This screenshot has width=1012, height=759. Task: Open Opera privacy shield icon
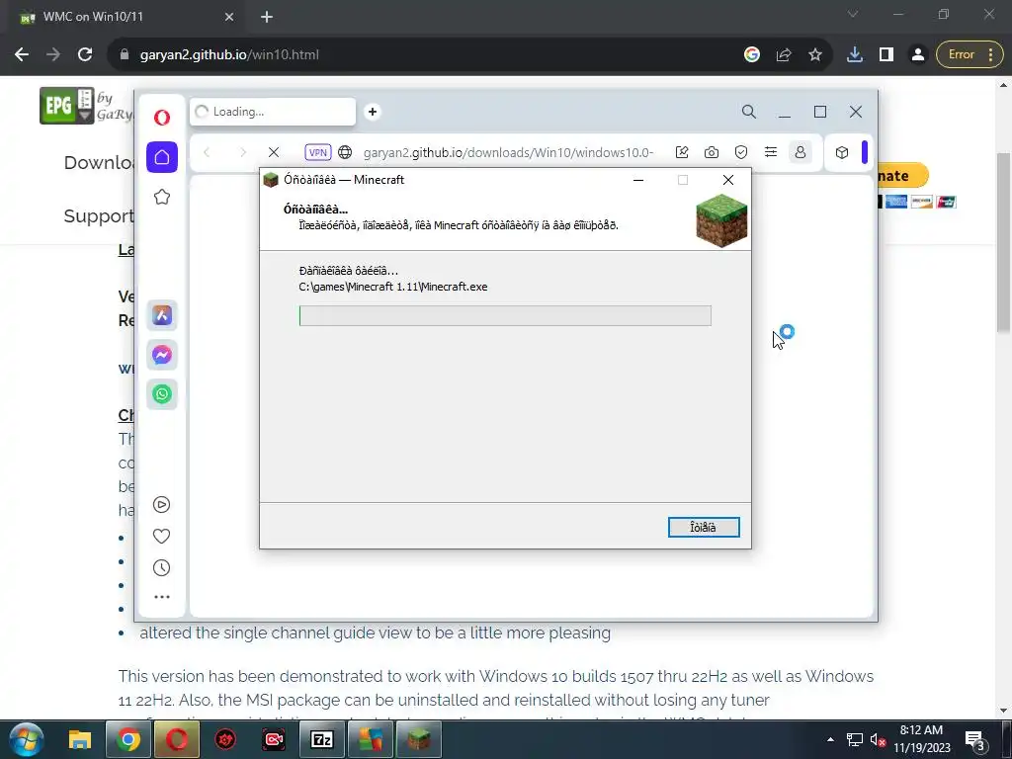[x=741, y=152]
